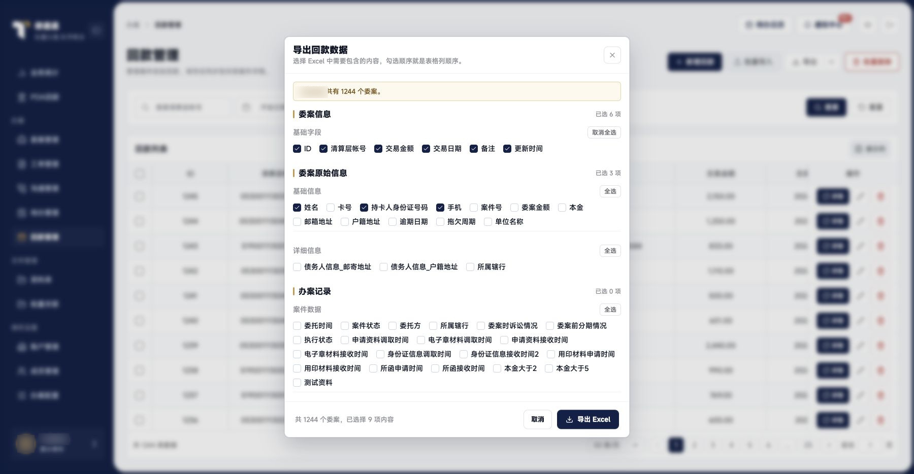This screenshot has height=474, width=914.
Task: Select all in the 基础信息 group
Action: [610, 191]
